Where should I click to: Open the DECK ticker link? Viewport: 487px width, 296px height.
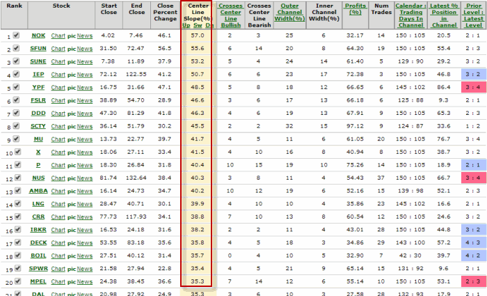(38, 243)
